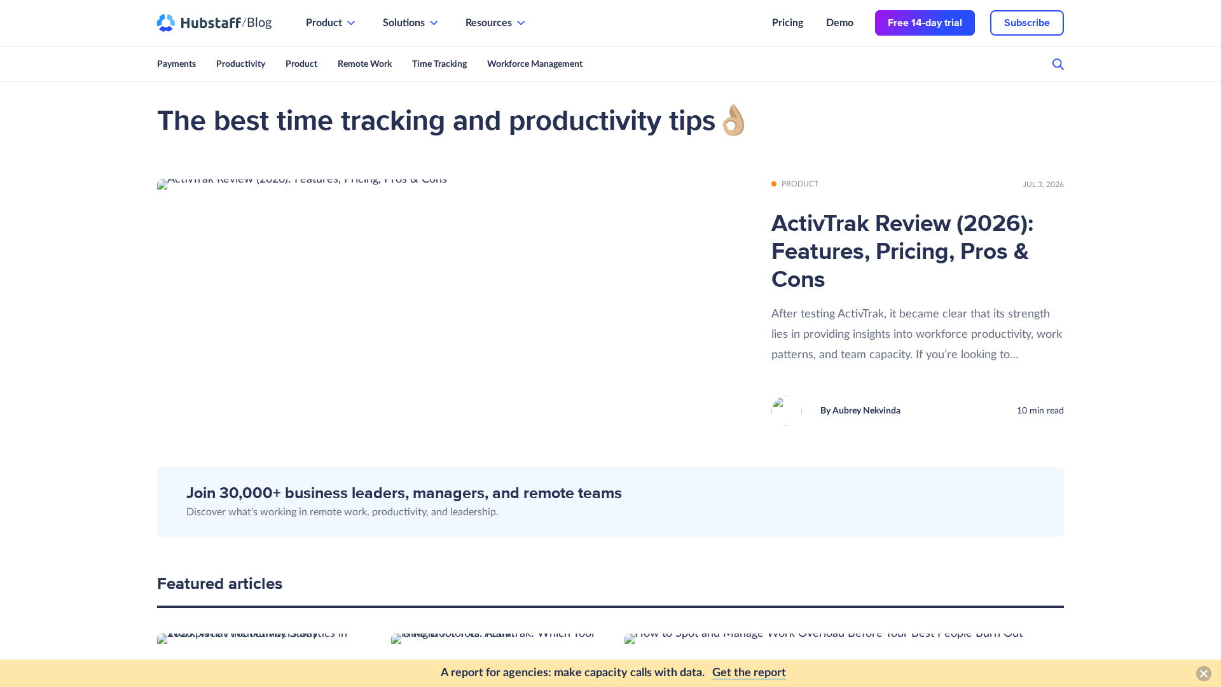Open the Payments category

click(x=176, y=64)
